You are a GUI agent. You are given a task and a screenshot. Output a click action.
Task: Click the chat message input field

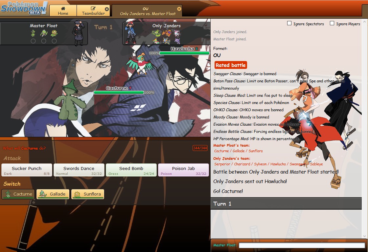pos(301,245)
